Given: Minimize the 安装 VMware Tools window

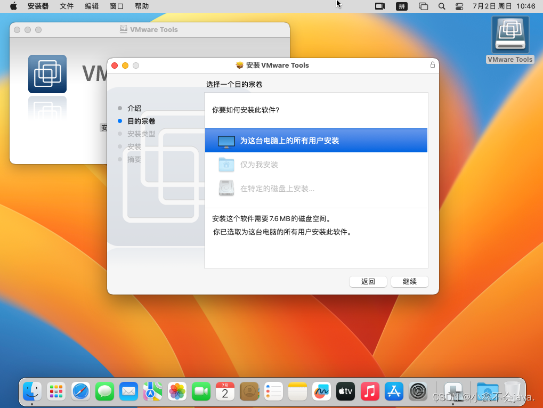Looking at the screenshot, I should click(125, 66).
